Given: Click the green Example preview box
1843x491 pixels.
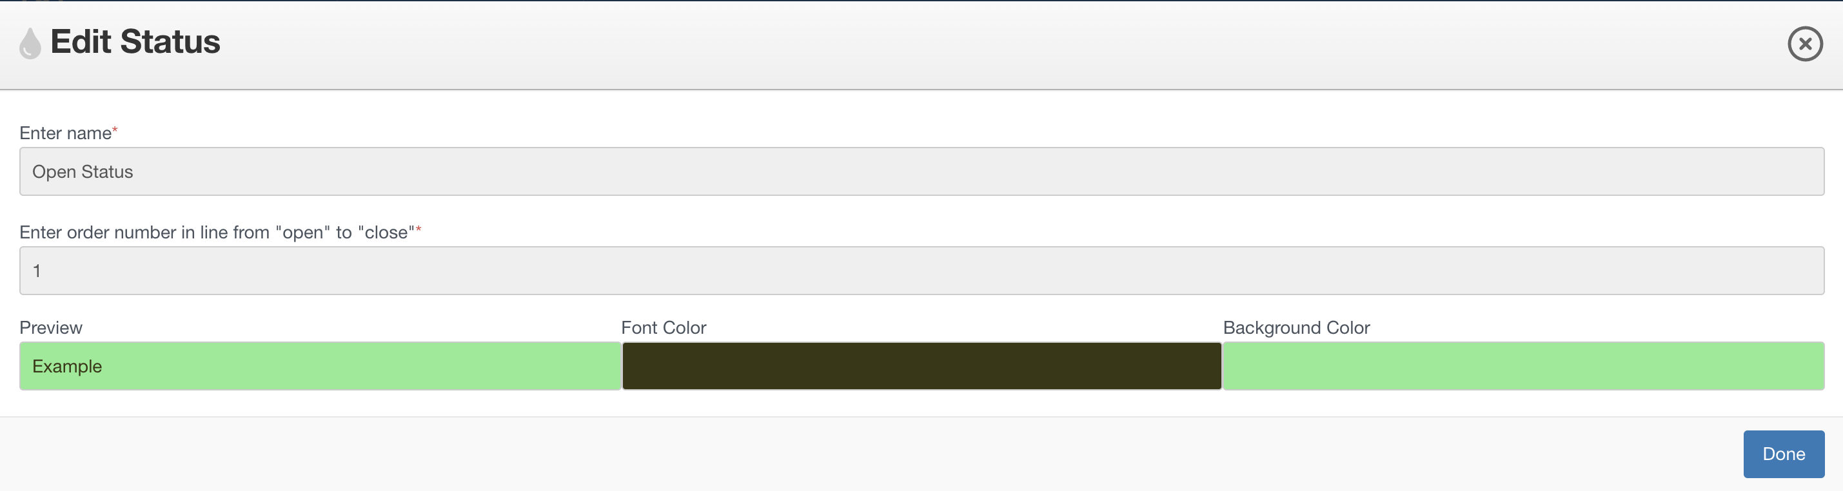Looking at the screenshot, I should pos(320,366).
